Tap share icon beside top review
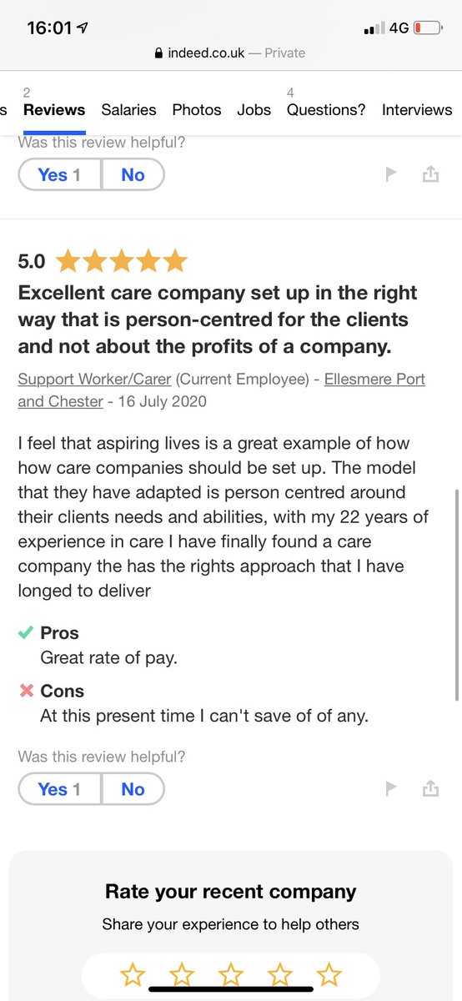Screen dimensions: 462x1001 [x=430, y=174]
